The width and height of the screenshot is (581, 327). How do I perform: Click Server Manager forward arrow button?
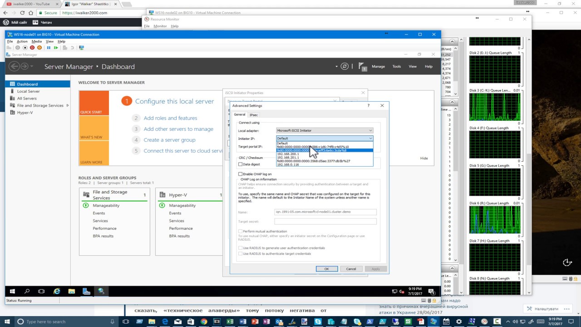tap(25, 66)
